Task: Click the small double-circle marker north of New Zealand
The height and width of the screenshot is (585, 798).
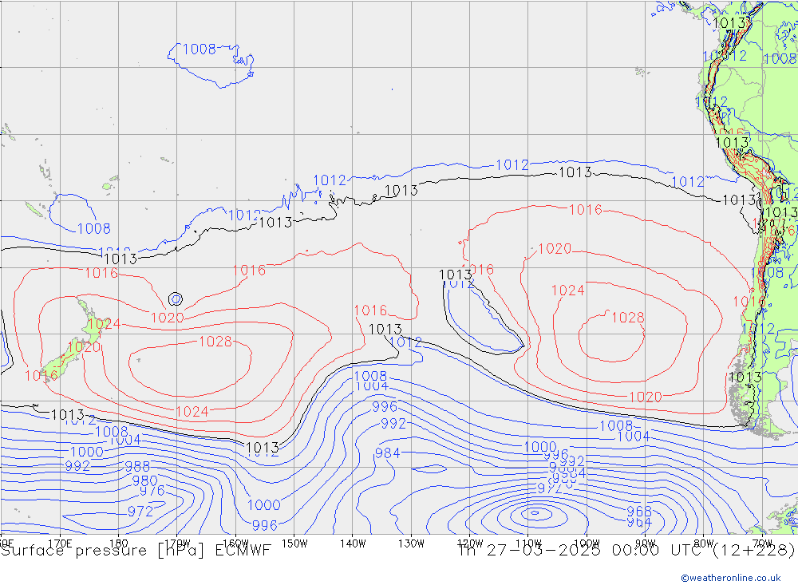Action: (x=175, y=298)
